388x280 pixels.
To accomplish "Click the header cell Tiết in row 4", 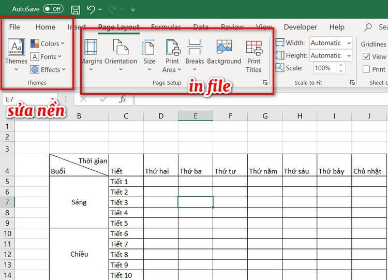I will tap(126, 165).
